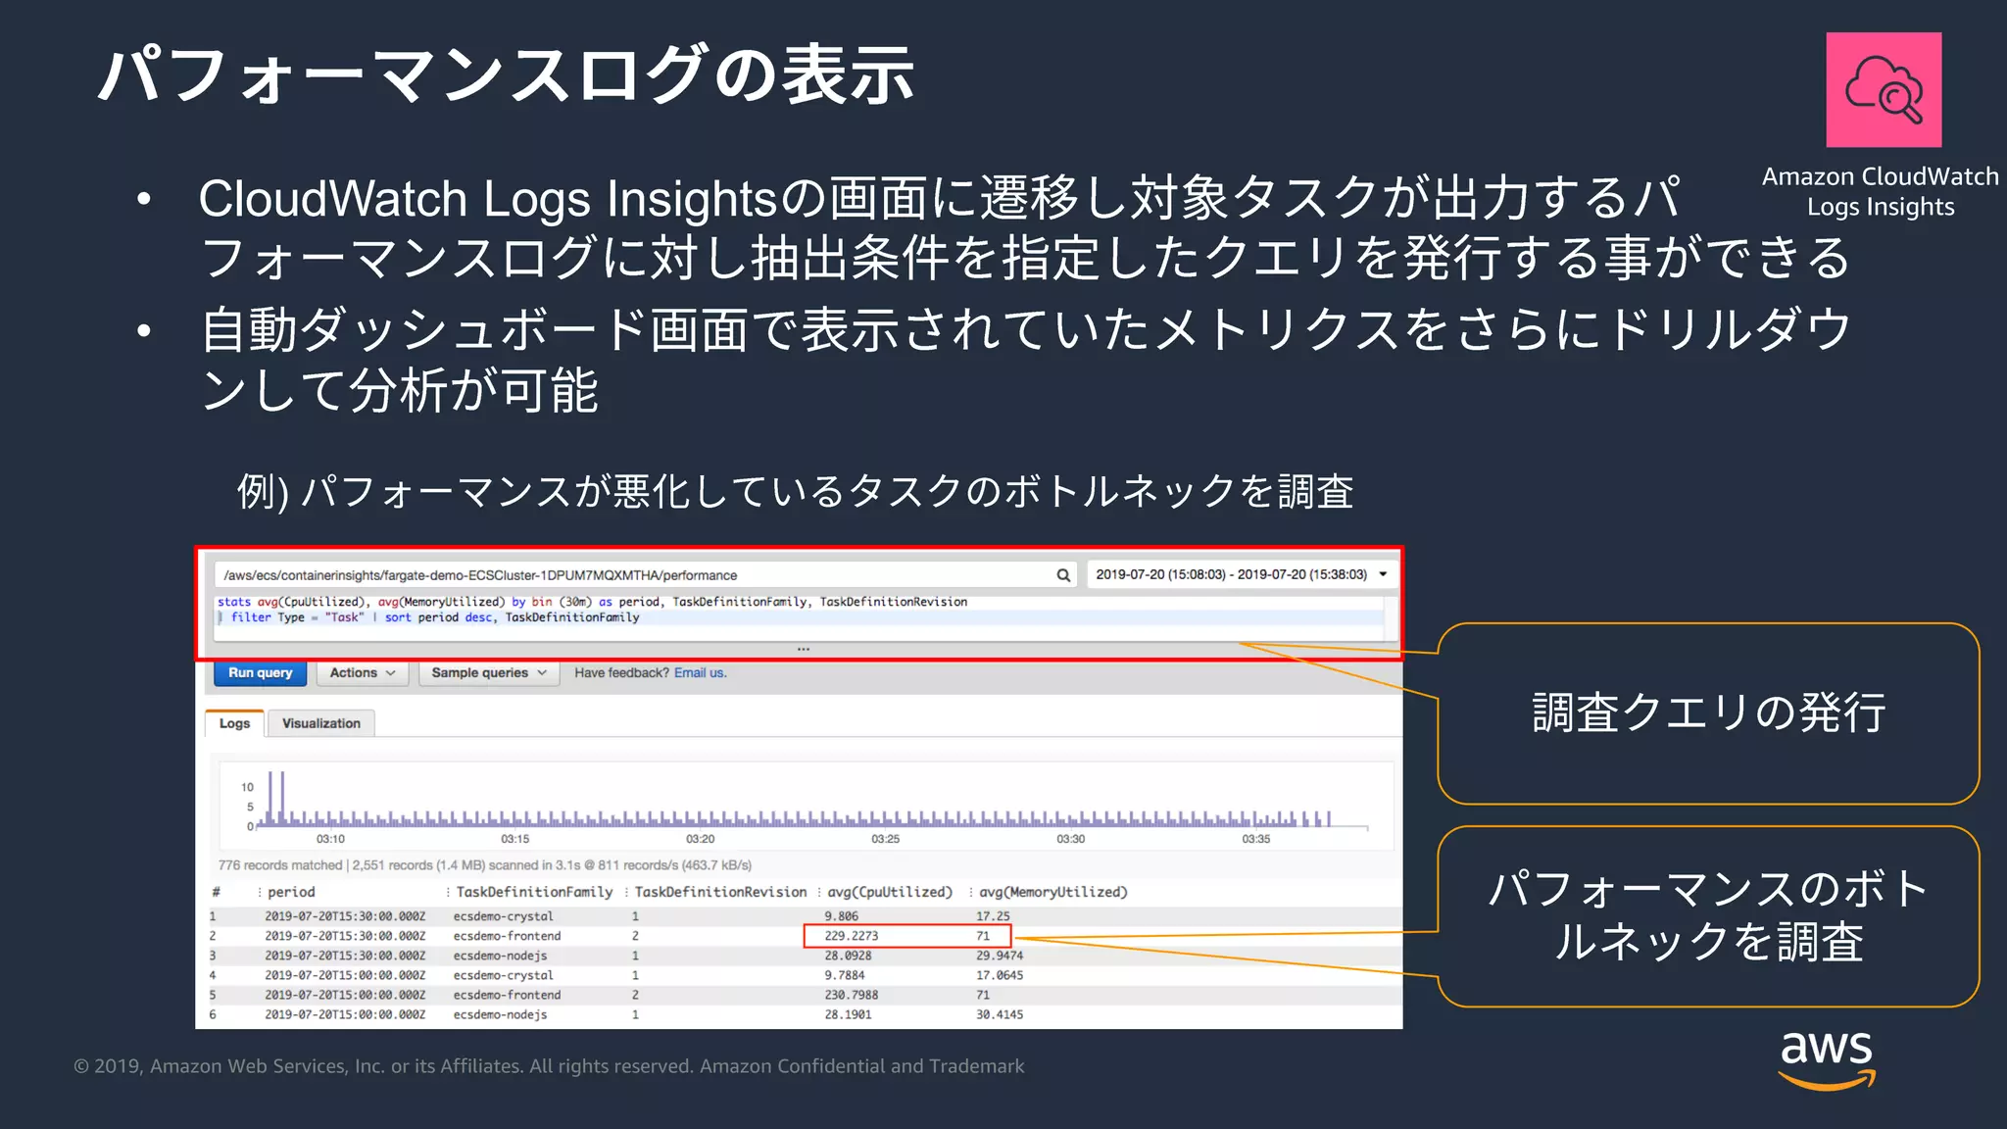Click the 28.1901 CPU value

(x=848, y=1014)
